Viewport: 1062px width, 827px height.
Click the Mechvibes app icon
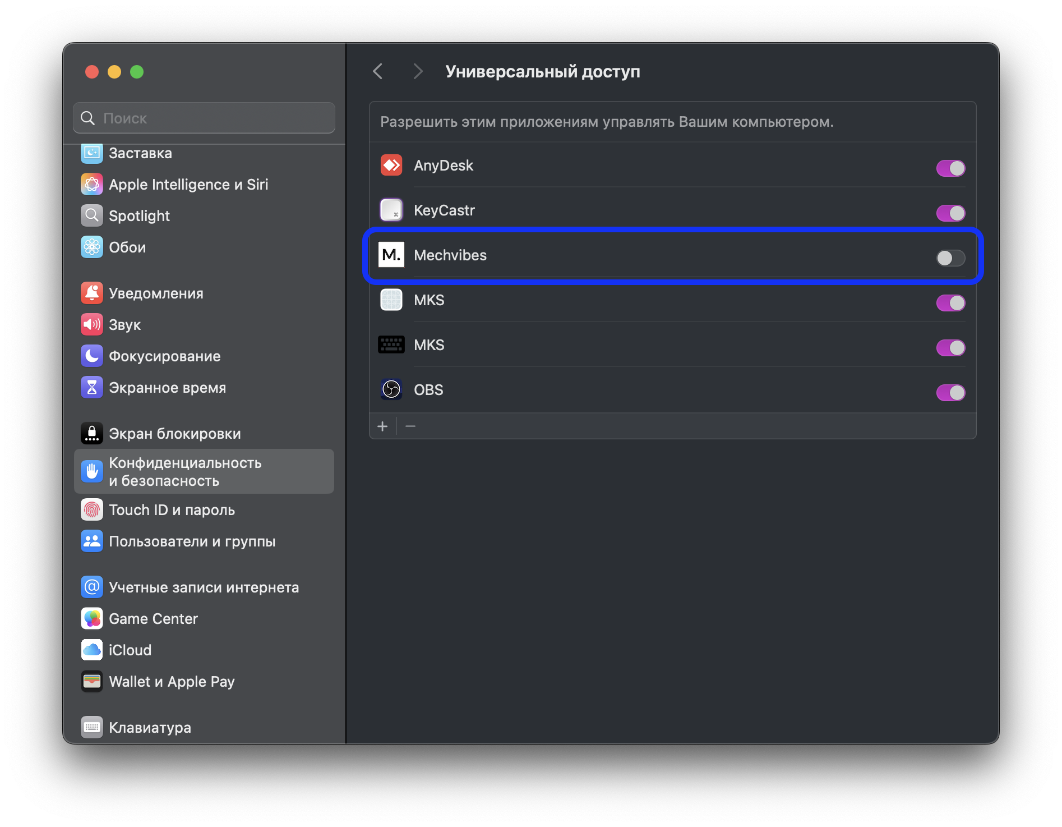point(391,255)
